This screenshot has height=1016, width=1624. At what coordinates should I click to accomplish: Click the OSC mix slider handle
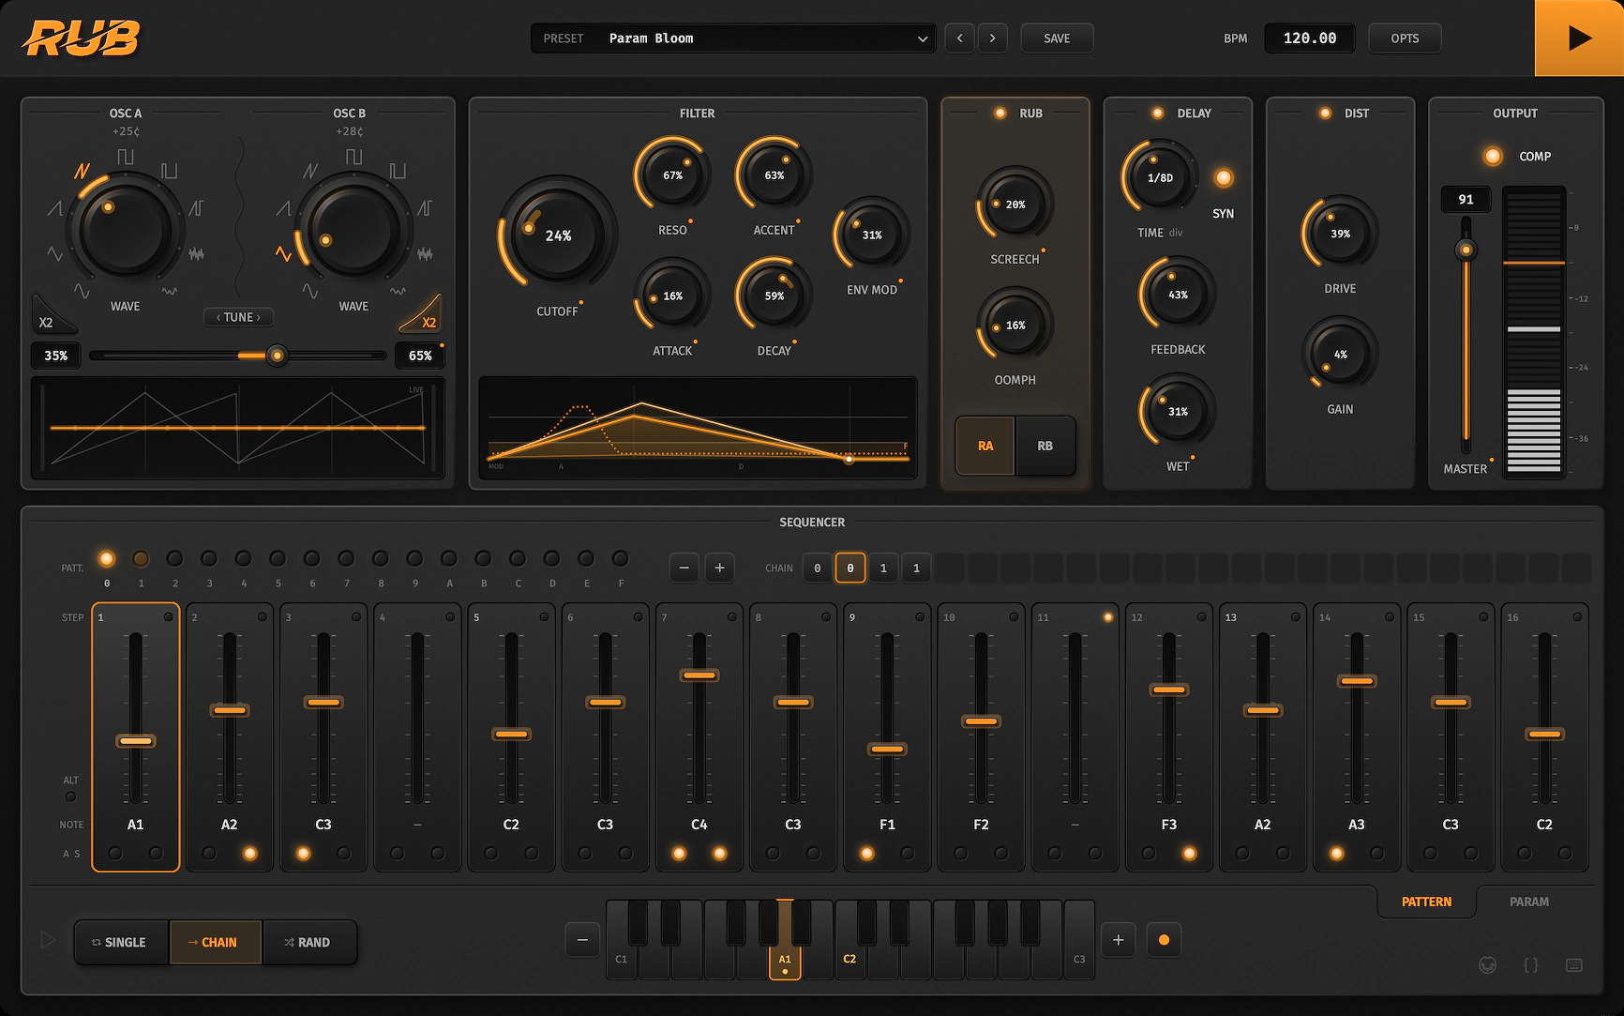(277, 356)
